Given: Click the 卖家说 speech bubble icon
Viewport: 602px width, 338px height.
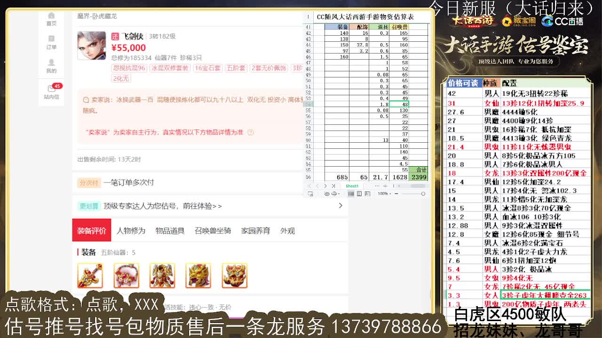Looking at the screenshot, I should click(86, 100).
